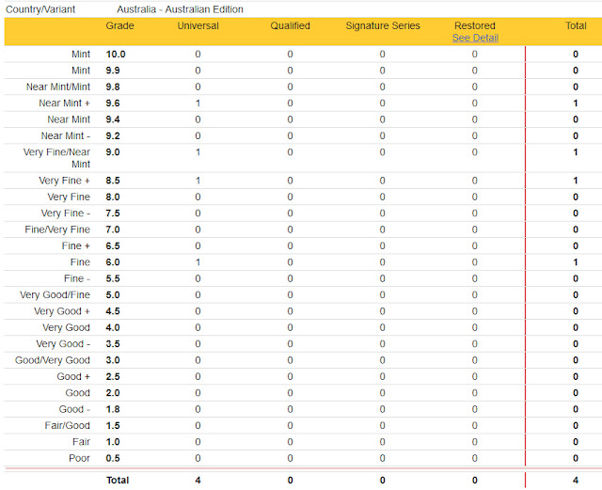Select the 5.0 grade value
Image resolution: width=602 pixels, height=490 pixels.
(113, 295)
